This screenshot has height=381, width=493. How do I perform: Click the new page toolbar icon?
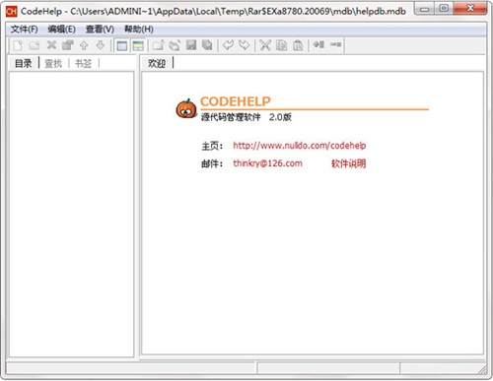pyautogui.click(x=159, y=45)
